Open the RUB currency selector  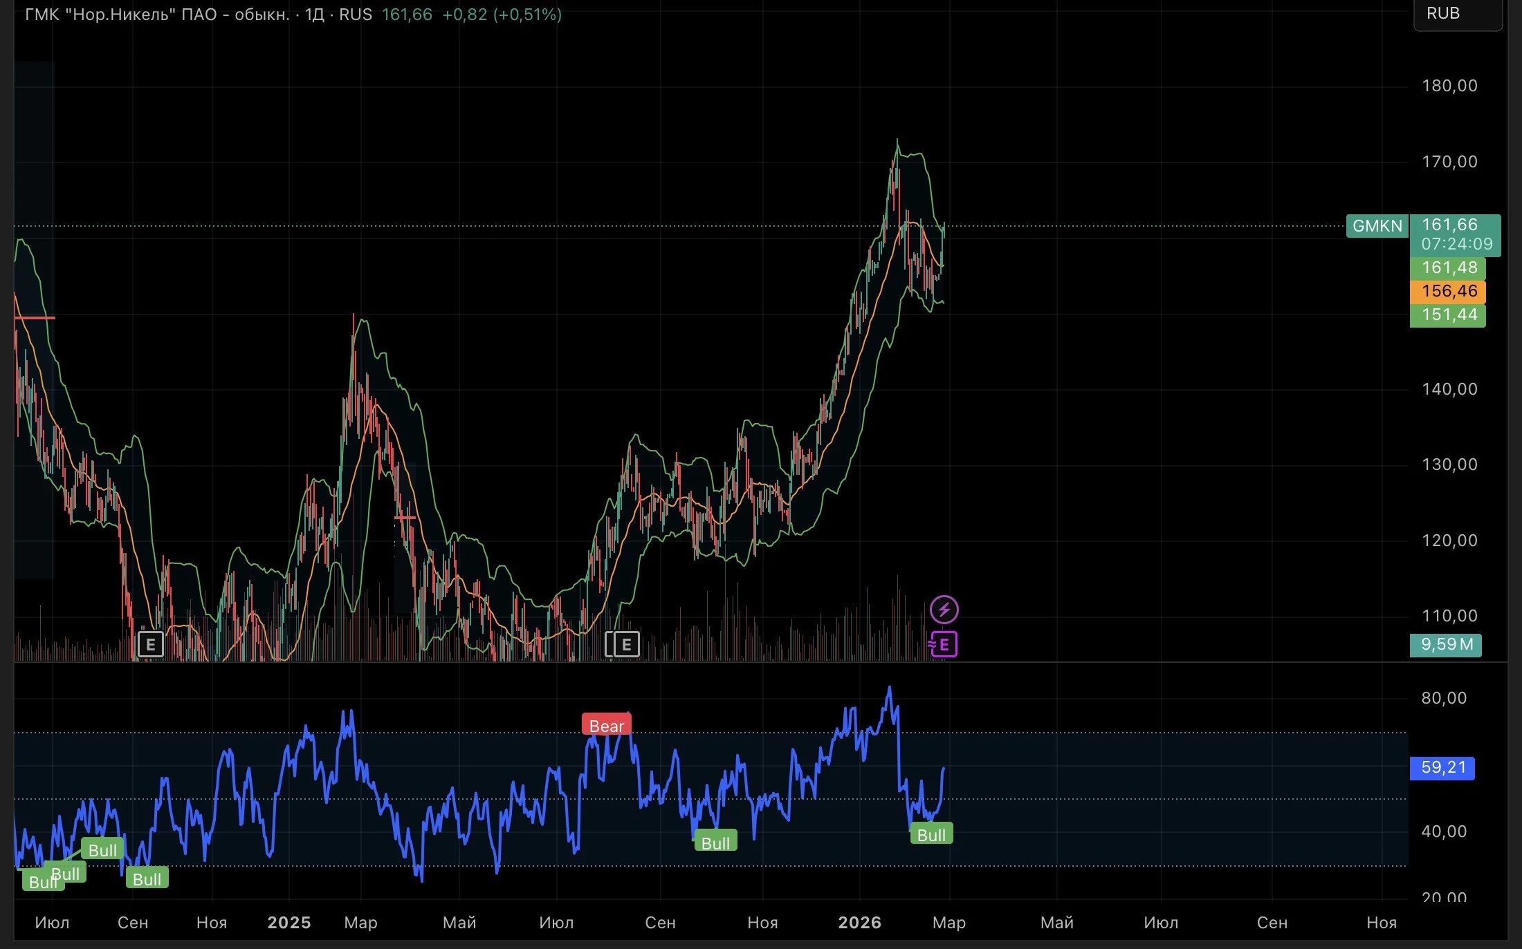[x=1458, y=15]
